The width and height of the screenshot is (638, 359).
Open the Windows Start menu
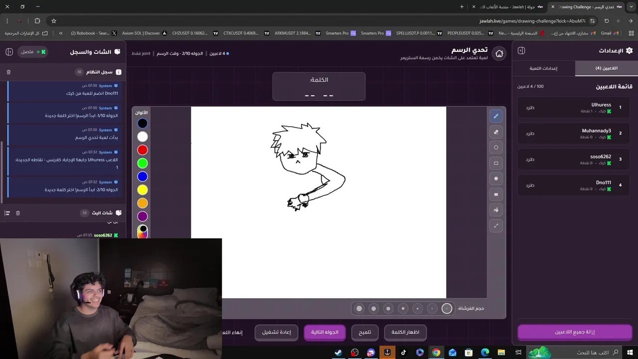(x=631, y=353)
